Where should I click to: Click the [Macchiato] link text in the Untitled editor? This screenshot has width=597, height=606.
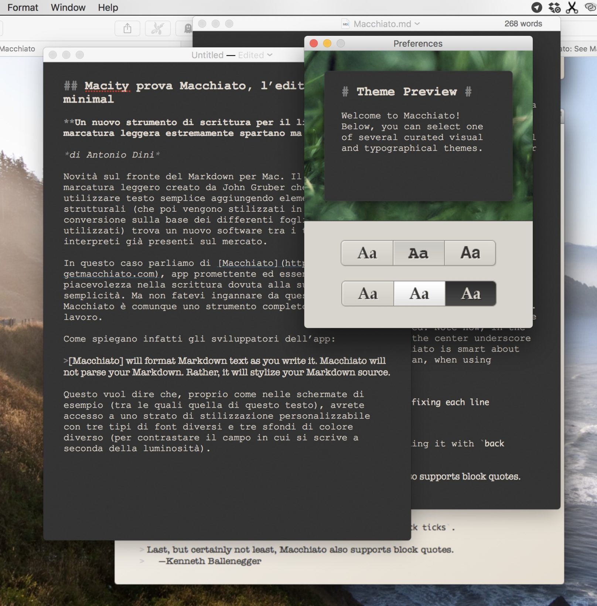pyautogui.click(x=248, y=263)
